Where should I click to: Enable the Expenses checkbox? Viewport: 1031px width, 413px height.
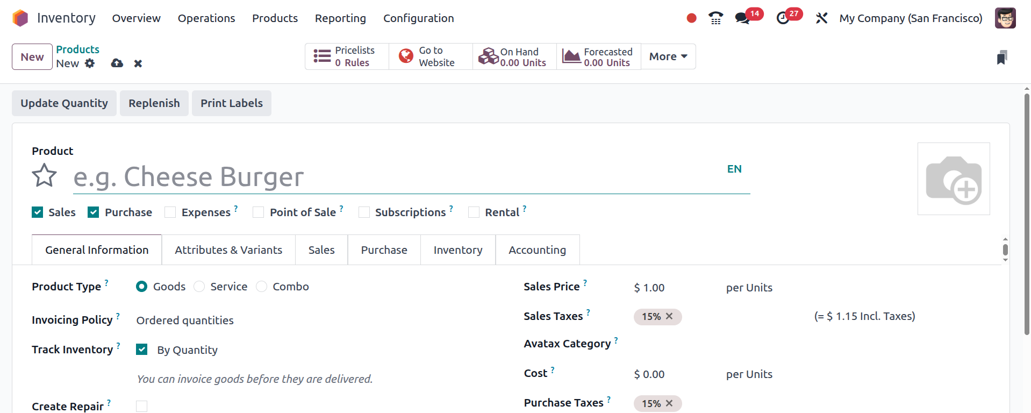point(170,212)
